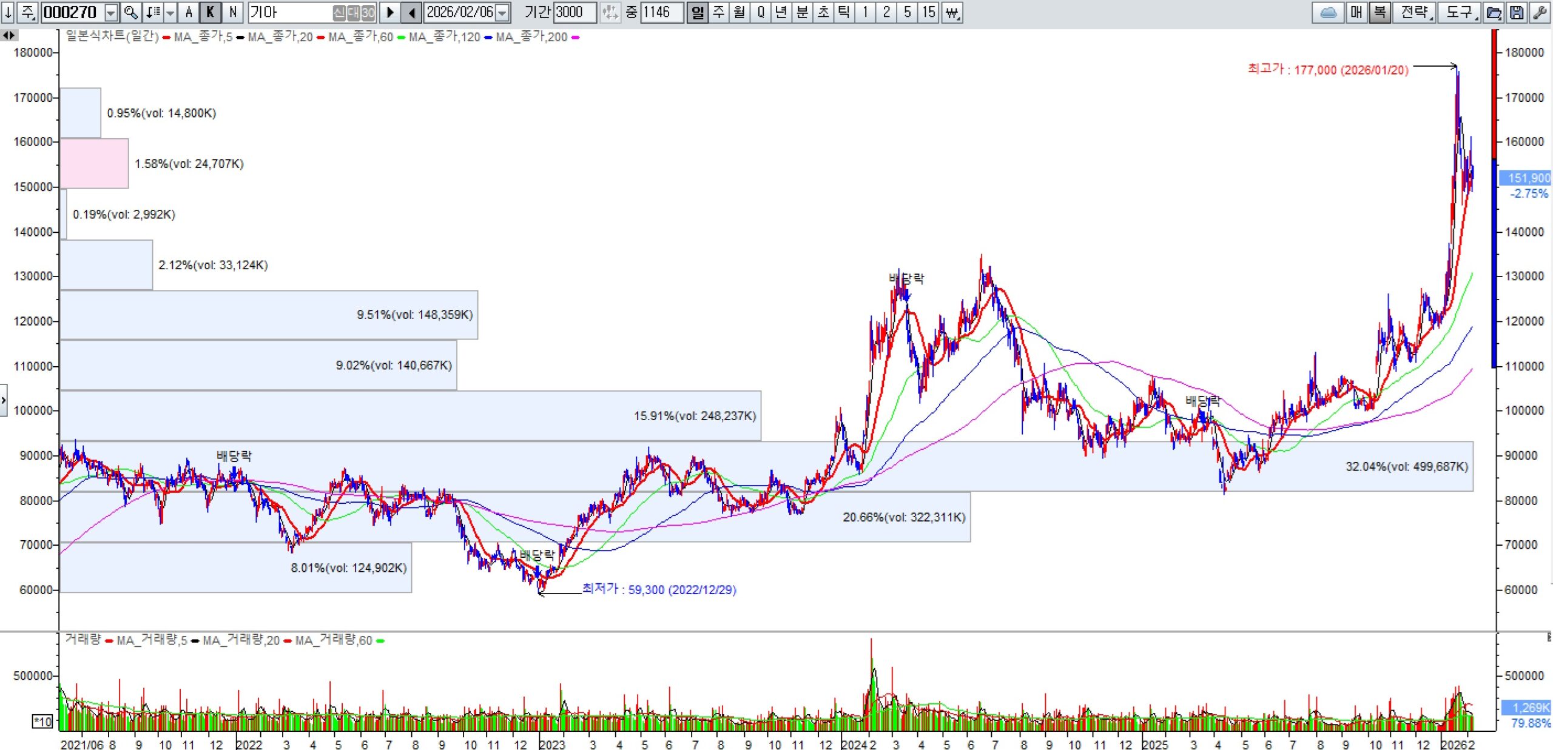Click the 기간 3000 period input field
The height and width of the screenshot is (750, 1553).
574,12
